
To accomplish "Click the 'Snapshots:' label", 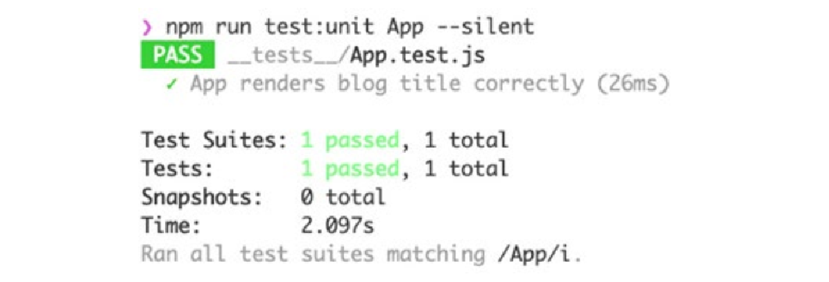I will point(202,199).
